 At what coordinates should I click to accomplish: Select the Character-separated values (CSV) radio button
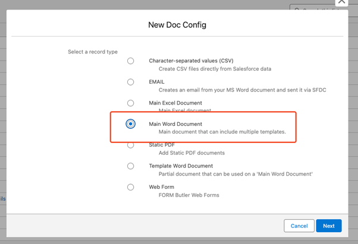130,61
